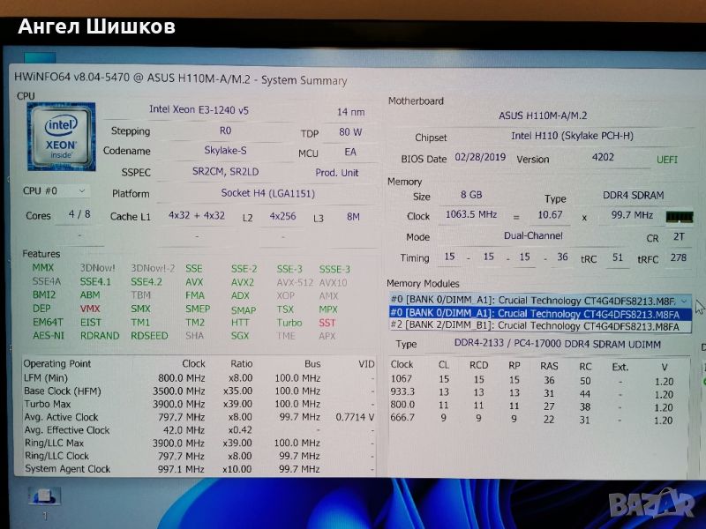This screenshot has height=529, width=706.
Task: Select the LFM (Min) operating point row
Action: coord(199,378)
